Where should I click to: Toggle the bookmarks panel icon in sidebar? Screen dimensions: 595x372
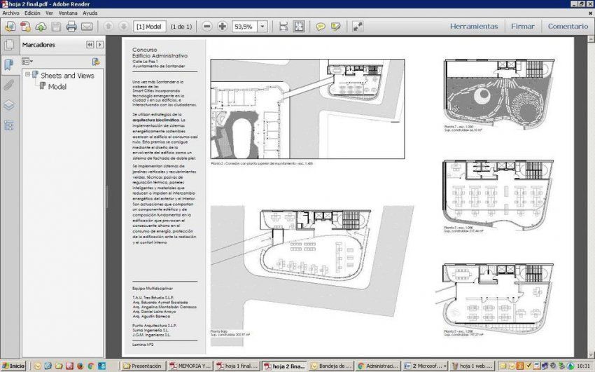pos(9,64)
